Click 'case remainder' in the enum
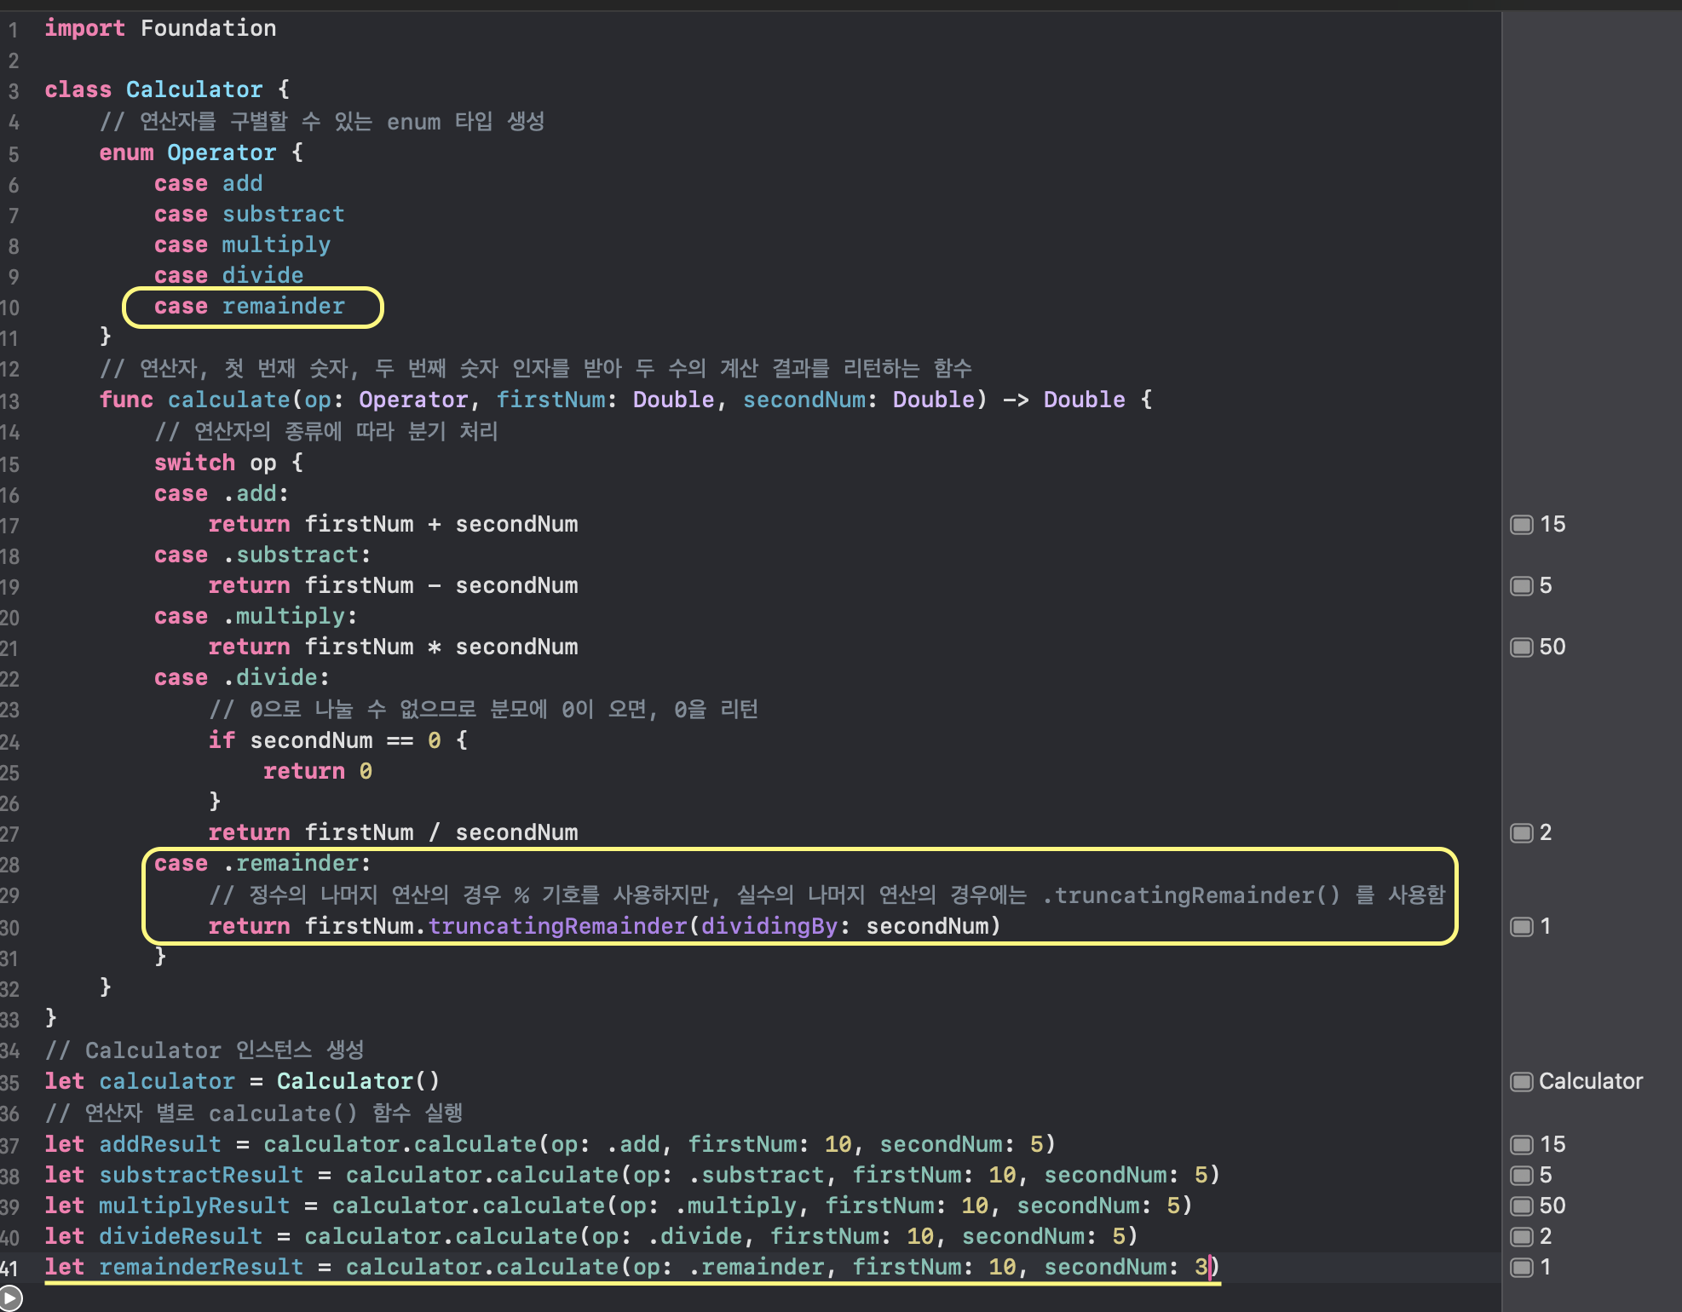Screen dimensions: 1682x1312 tap(250, 307)
